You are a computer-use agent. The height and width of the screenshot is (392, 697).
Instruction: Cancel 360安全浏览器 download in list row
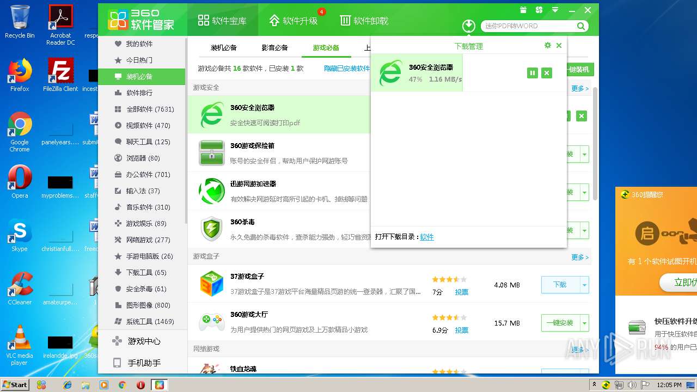[582, 116]
